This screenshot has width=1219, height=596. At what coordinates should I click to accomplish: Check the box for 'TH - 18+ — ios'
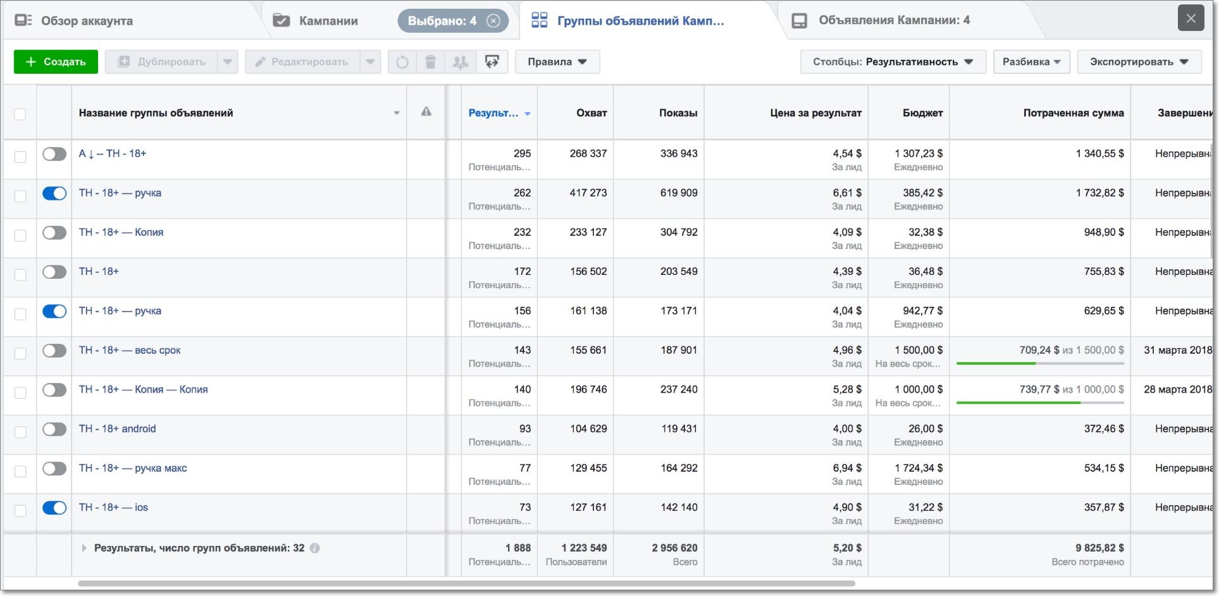[x=20, y=511]
